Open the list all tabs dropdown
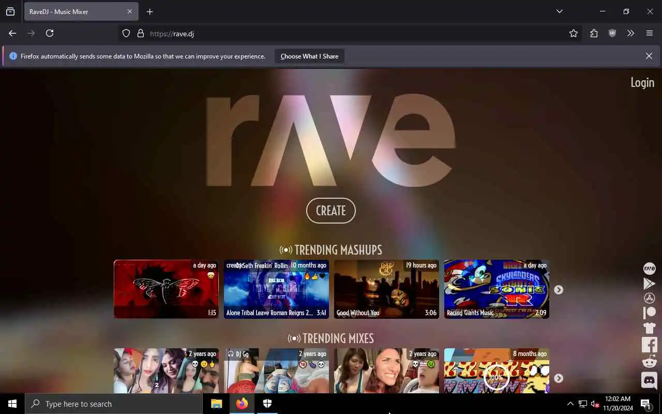Viewport: 662px width, 414px height. click(559, 11)
